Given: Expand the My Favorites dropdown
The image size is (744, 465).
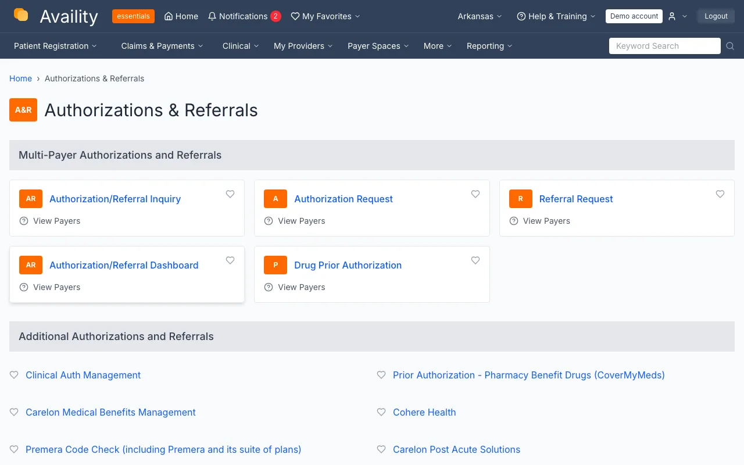Looking at the screenshot, I should point(325,16).
